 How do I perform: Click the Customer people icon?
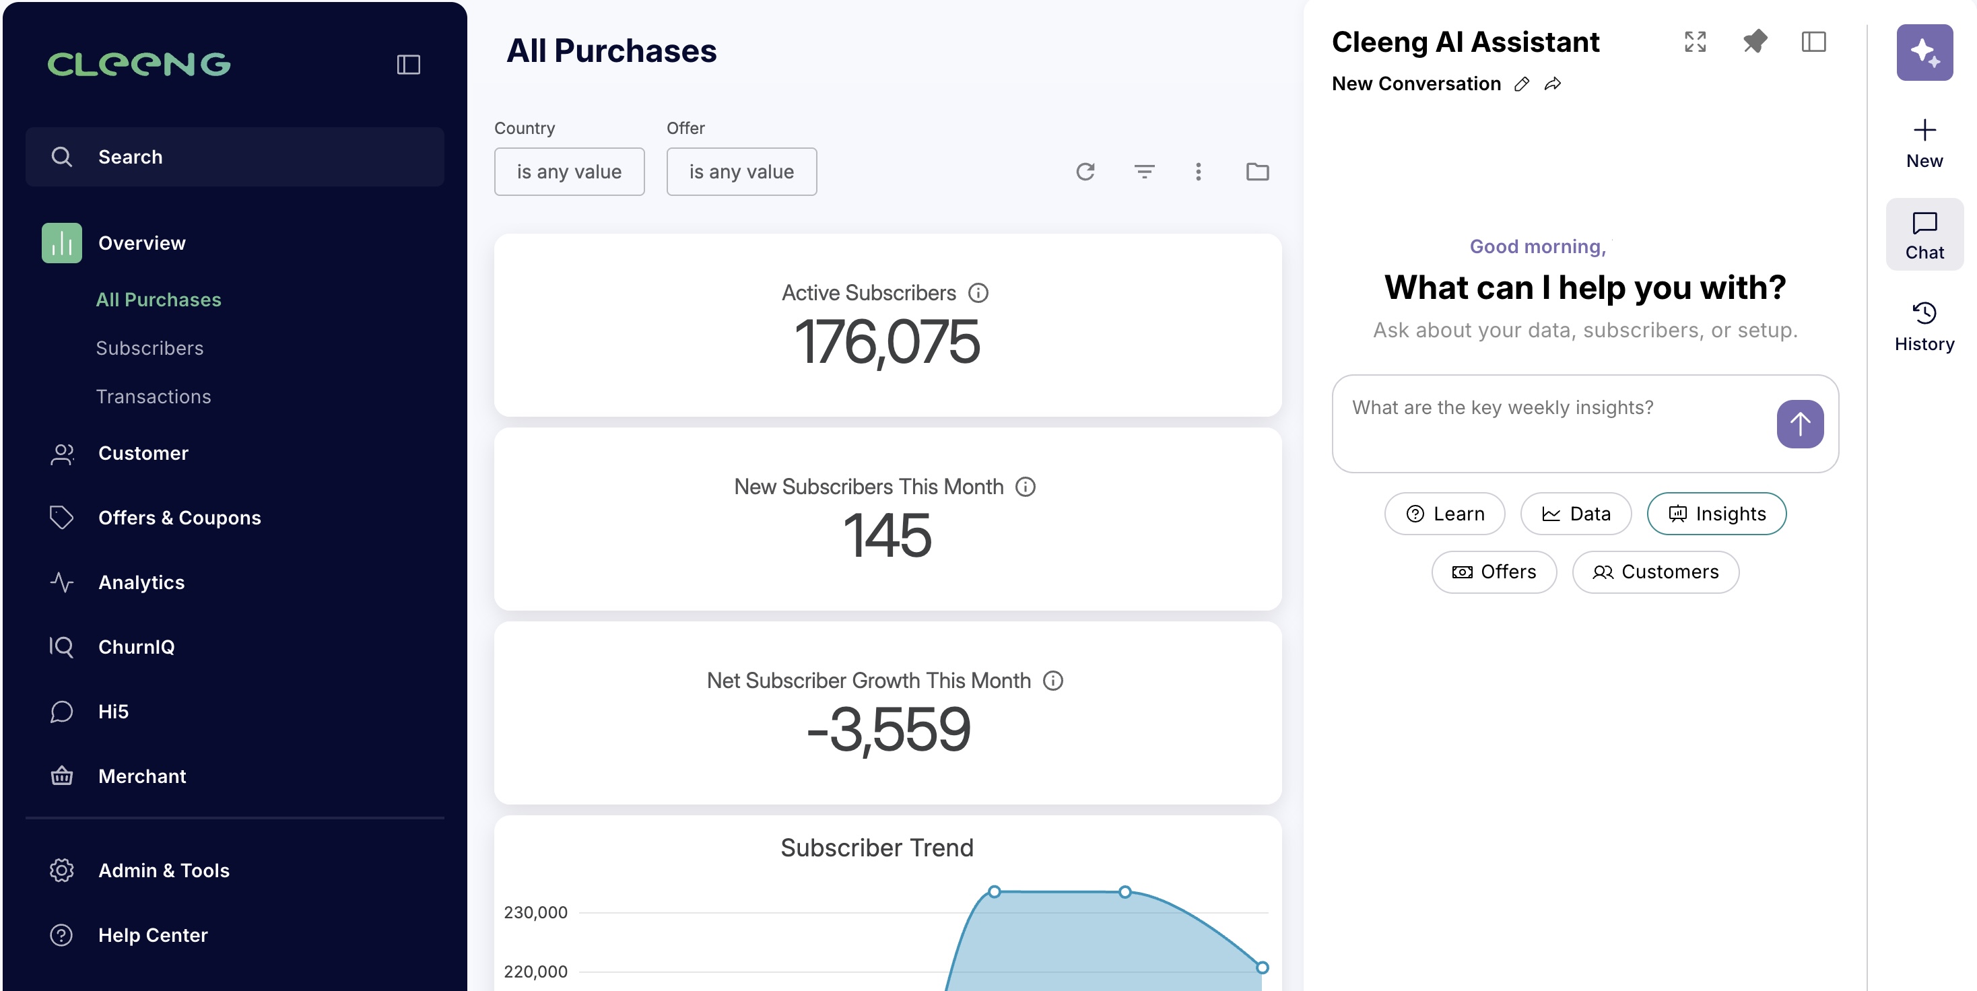[x=61, y=454]
